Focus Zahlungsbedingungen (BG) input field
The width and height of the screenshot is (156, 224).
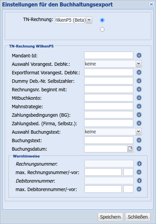pyautogui.click(x=109, y=115)
